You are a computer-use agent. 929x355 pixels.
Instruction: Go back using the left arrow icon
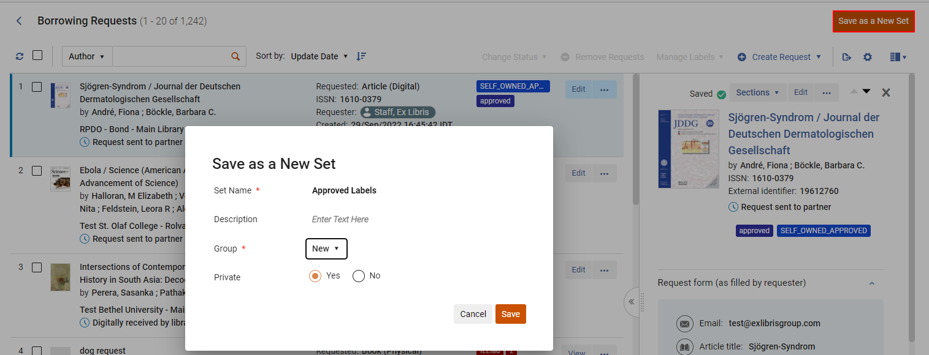[x=19, y=21]
